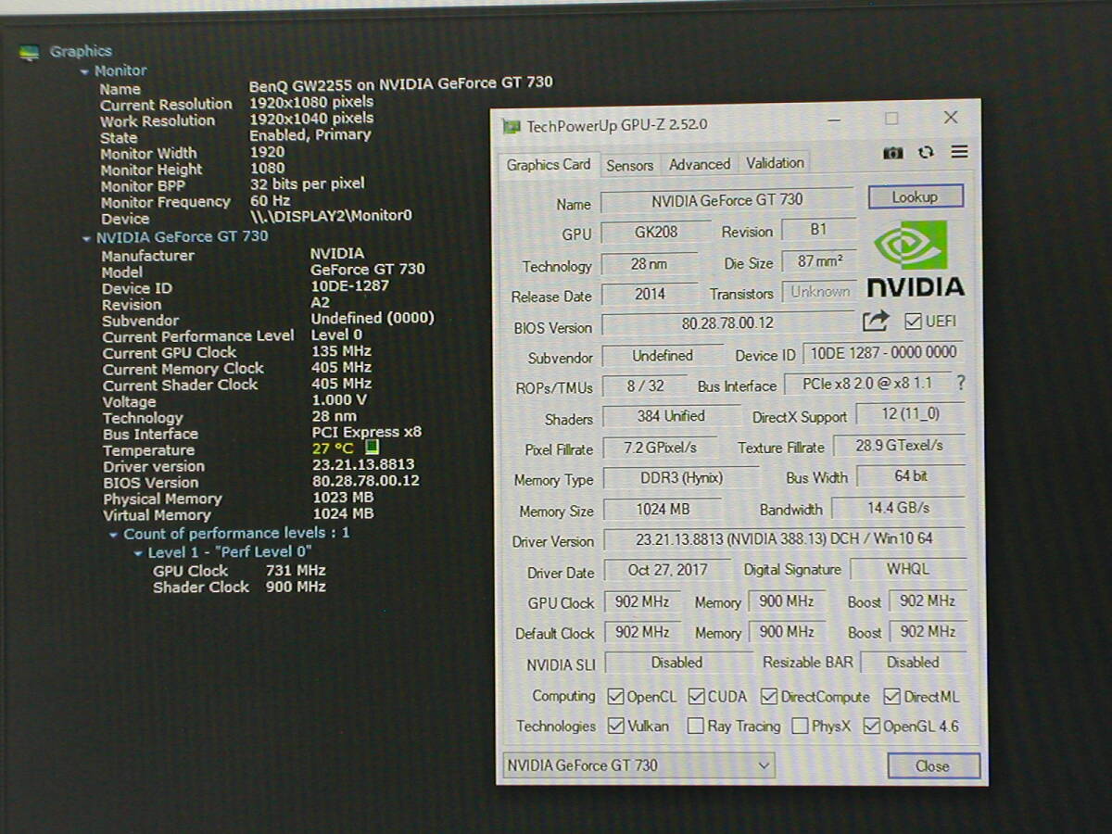Viewport: 1112px width, 834px height.
Task: Click the Resizable BAR Disabled field
Action: pyautogui.click(x=913, y=663)
